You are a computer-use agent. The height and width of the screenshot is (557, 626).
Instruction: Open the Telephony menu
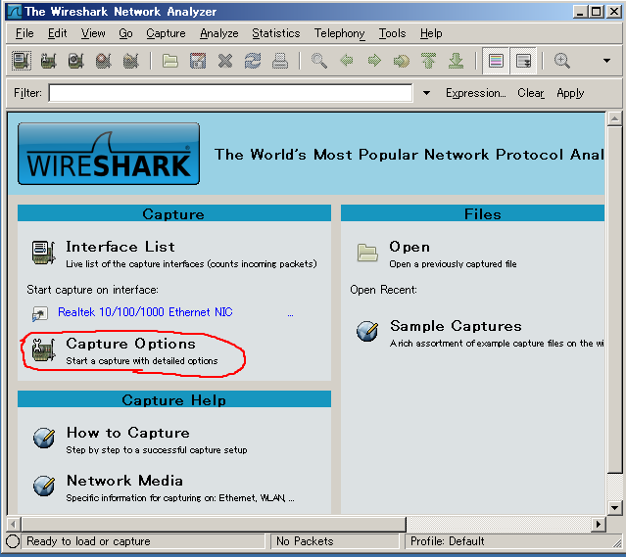[339, 33]
